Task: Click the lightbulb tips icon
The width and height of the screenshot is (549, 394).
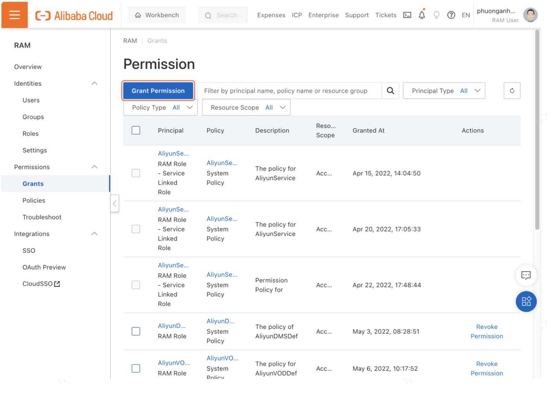Action: click(436, 15)
